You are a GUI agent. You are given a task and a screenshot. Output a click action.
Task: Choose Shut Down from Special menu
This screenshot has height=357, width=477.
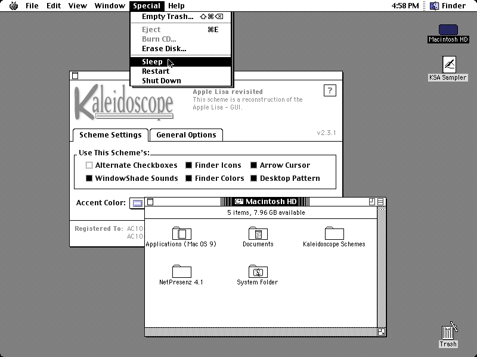click(181, 81)
